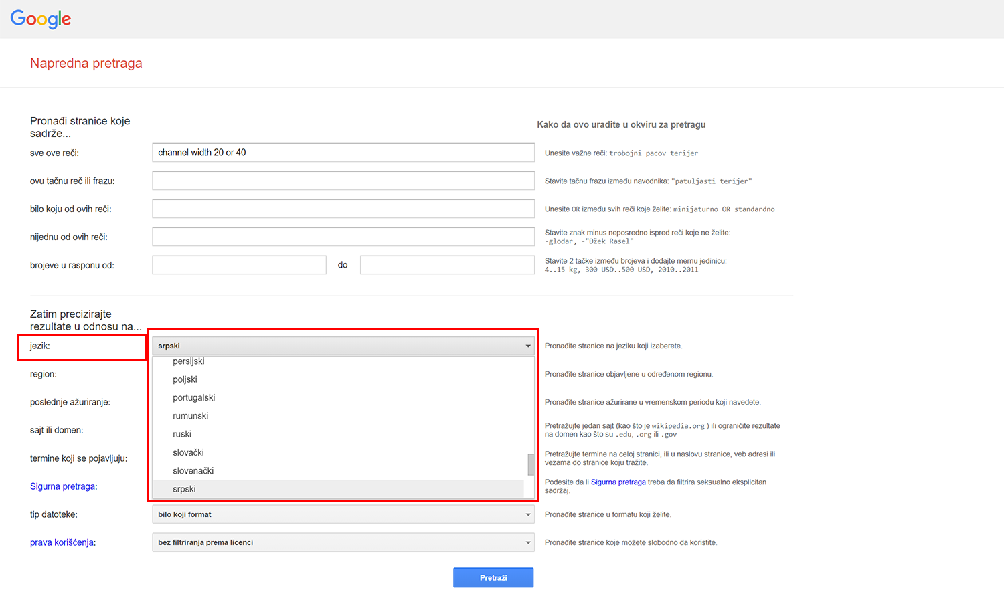Open the jezik dropdown showing srpski

343,346
